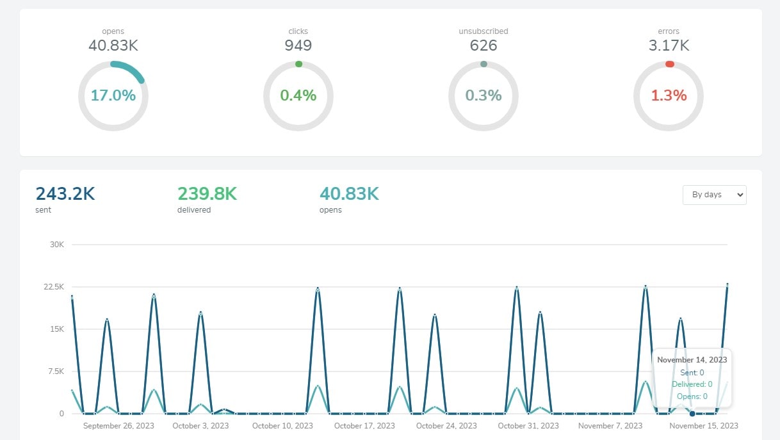Click the 949 clicks value

298,45
